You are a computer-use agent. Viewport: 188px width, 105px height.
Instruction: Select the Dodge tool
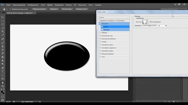pos(3,64)
